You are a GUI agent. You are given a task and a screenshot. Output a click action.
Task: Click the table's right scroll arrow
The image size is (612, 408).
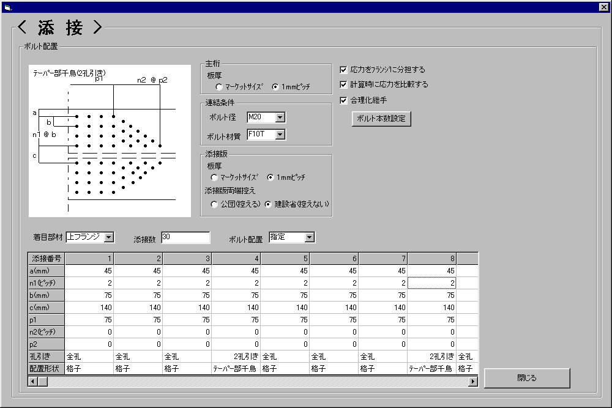pyautogui.click(x=472, y=382)
